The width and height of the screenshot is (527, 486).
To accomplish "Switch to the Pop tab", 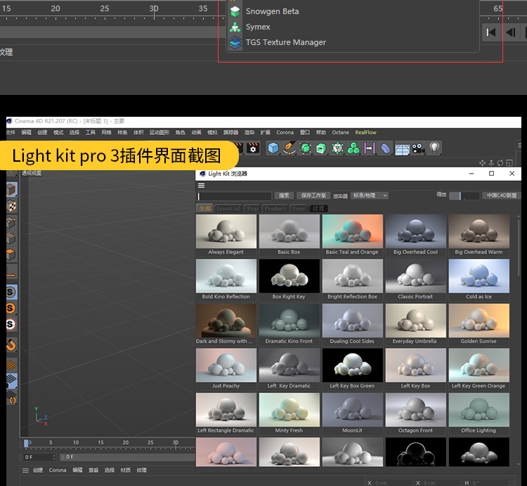I will [x=252, y=208].
